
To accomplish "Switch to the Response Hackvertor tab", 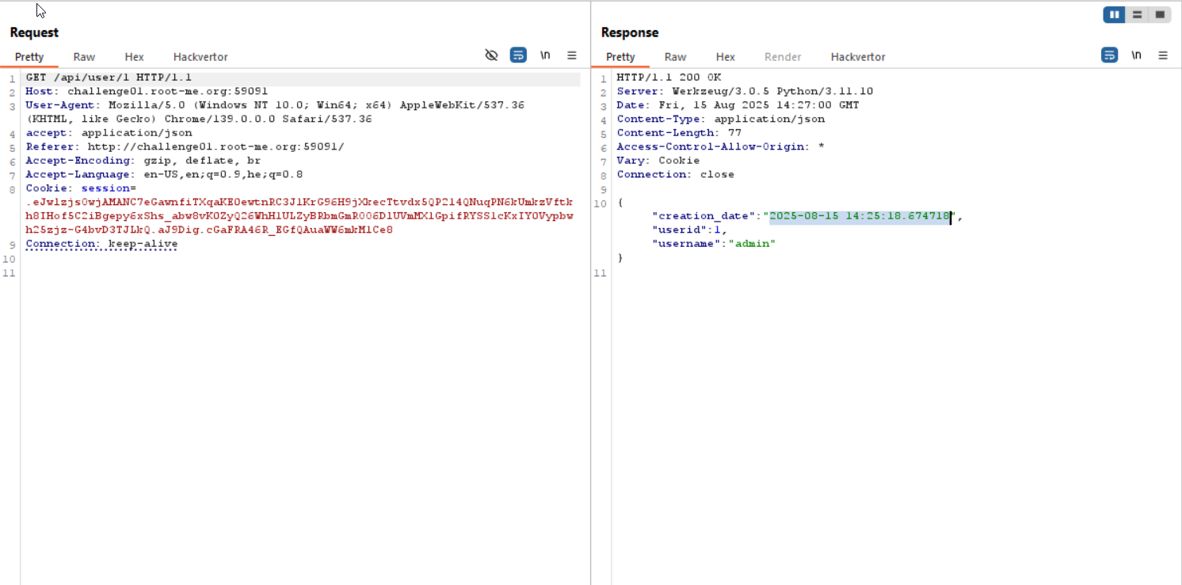I will click(858, 57).
